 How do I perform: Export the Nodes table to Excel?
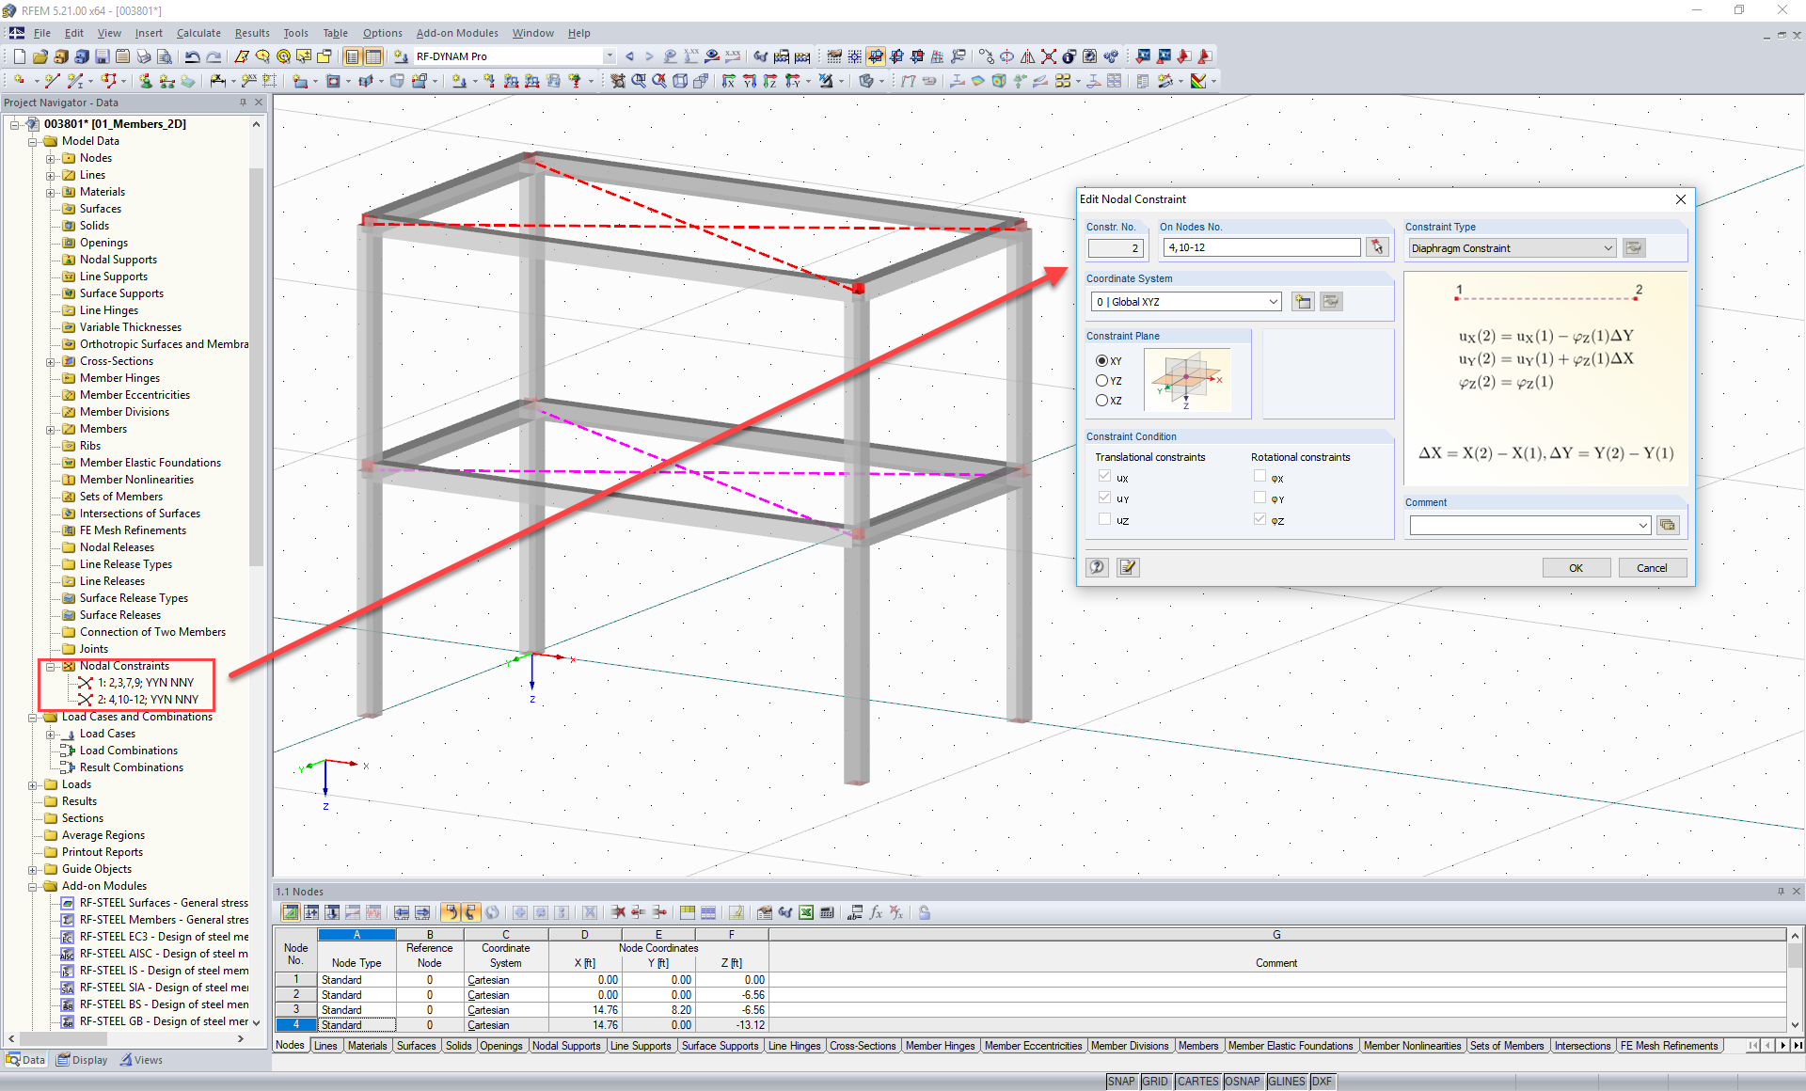[x=805, y=912]
